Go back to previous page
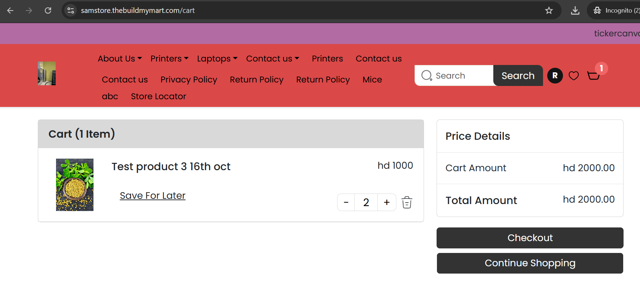This screenshot has height=283, width=640. (10, 10)
